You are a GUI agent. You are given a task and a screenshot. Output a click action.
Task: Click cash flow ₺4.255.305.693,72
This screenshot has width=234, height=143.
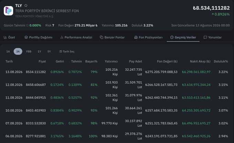196,110
